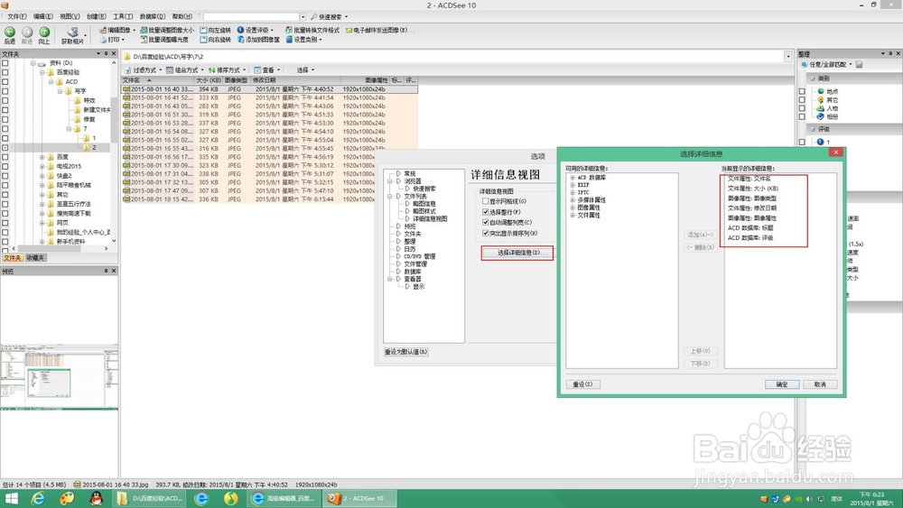Image resolution: width=903 pixels, height=508 pixels.
Task: Open the address path dropdown arrow
Action: (x=787, y=57)
